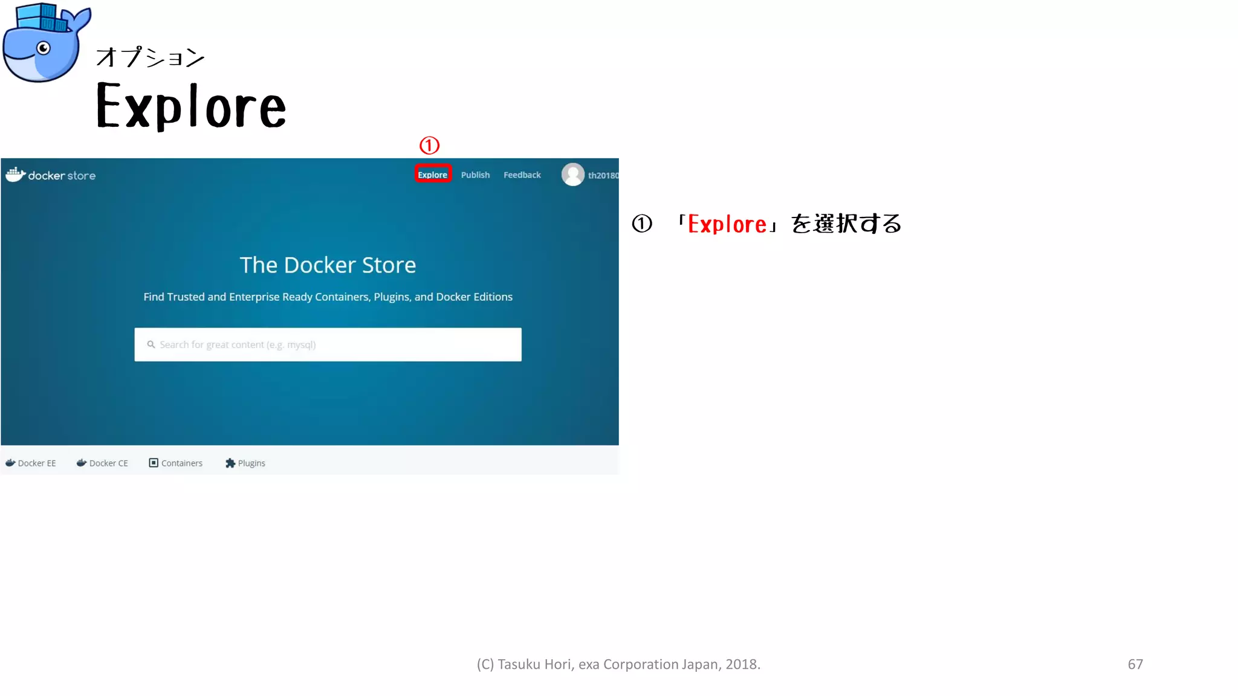Click the magnifier icon in the search box
Image resolution: width=1238 pixels, height=696 pixels.
(x=151, y=344)
